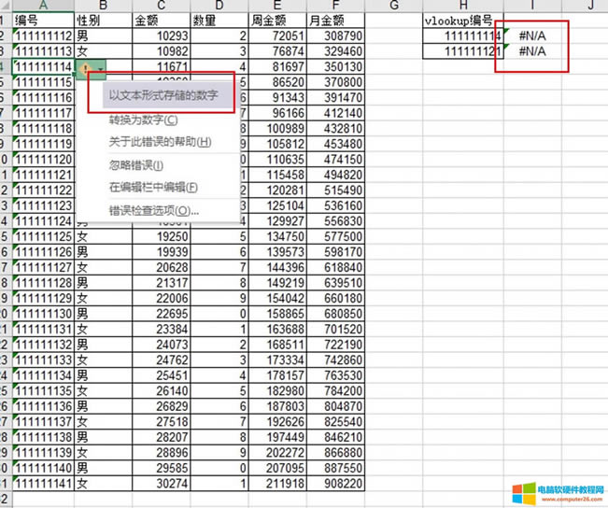Click the vlookup编号 header cell
608x508 pixels.
tap(463, 19)
